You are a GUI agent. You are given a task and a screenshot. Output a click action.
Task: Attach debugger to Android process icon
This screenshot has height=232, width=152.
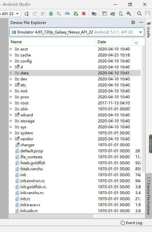click(76, 14)
